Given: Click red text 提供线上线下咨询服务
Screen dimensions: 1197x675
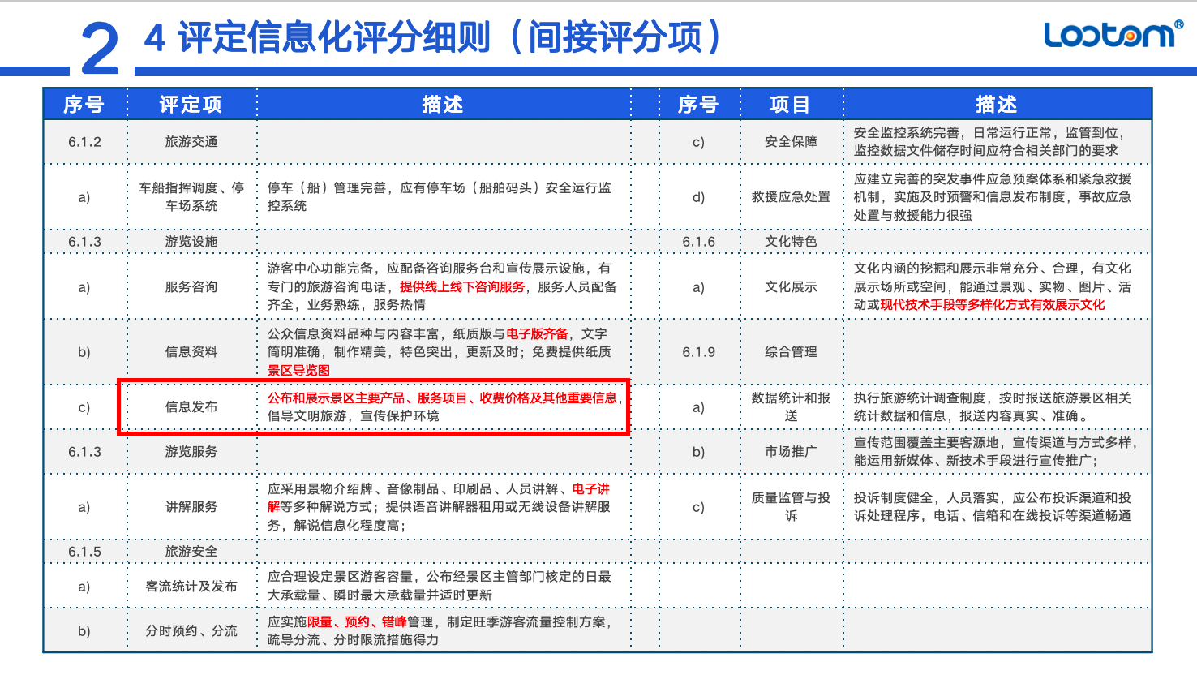Looking at the screenshot, I should (462, 287).
